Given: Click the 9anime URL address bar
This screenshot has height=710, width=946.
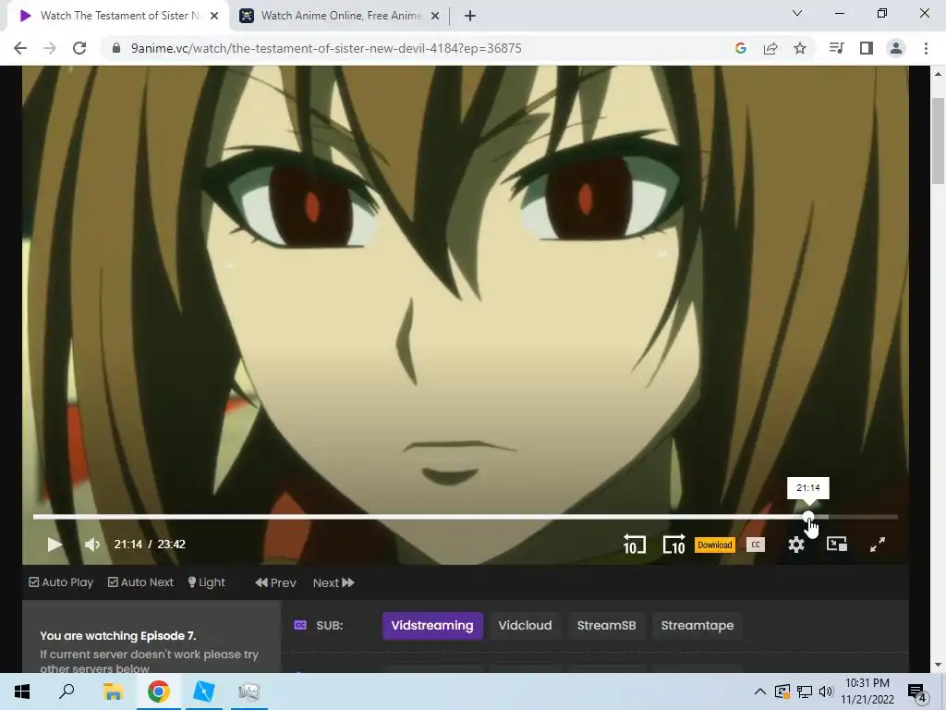Looking at the screenshot, I should click(x=326, y=48).
